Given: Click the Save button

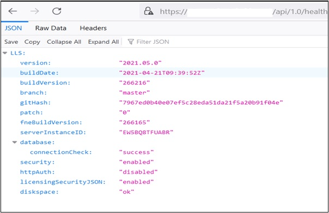Looking at the screenshot, I should [11, 42].
